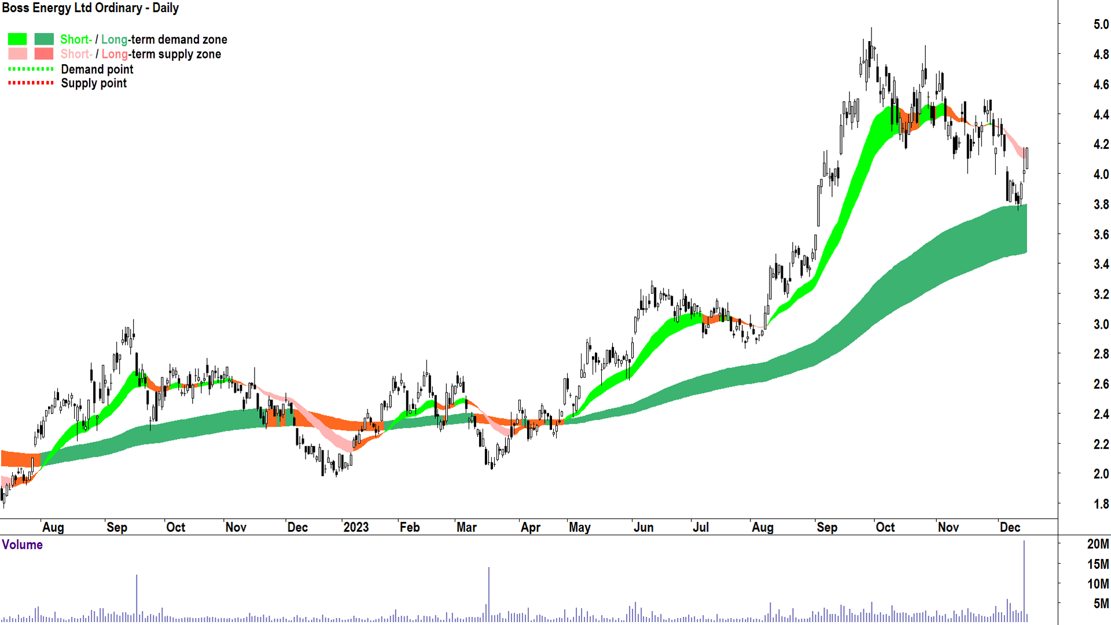The height and width of the screenshot is (625, 1111).
Task: Click the 20M volume axis label
Action: [x=1098, y=544]
